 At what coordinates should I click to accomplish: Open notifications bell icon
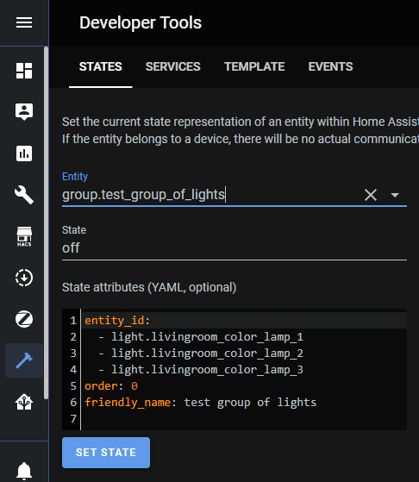[x=24, y=471]
